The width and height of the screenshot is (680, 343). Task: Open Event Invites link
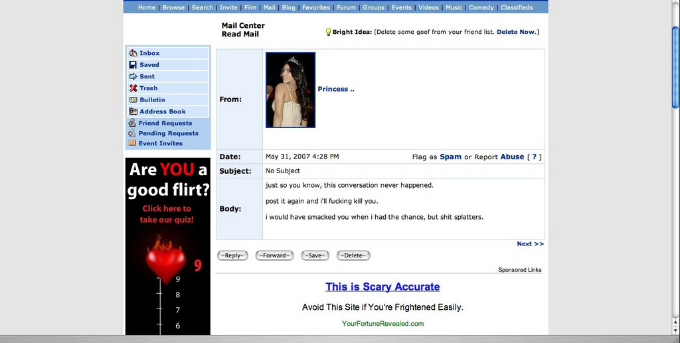click(x=161, y=143)
